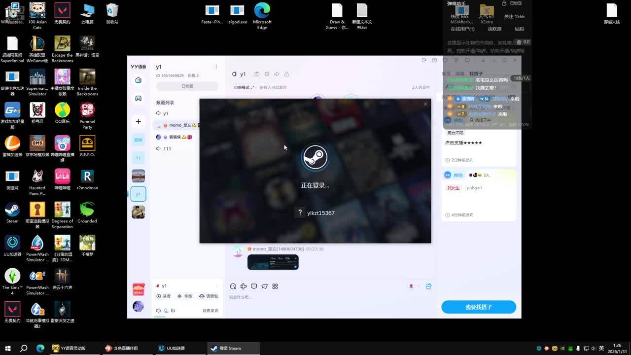Click the calendar sign-in icon beside y1 header
Image resolution: width=631 pixels, height=355 pixels.
tap(257, 74)
